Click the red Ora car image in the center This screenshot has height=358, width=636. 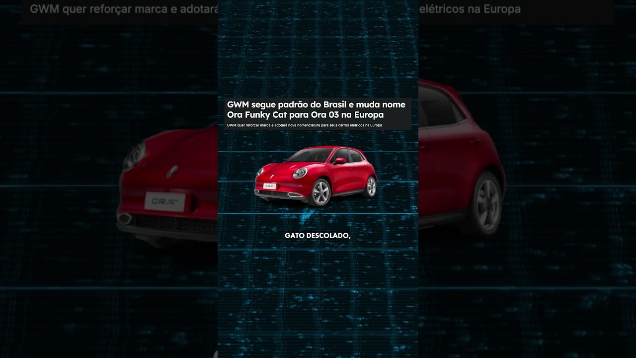pyautogui.click(x=316, y=176)
